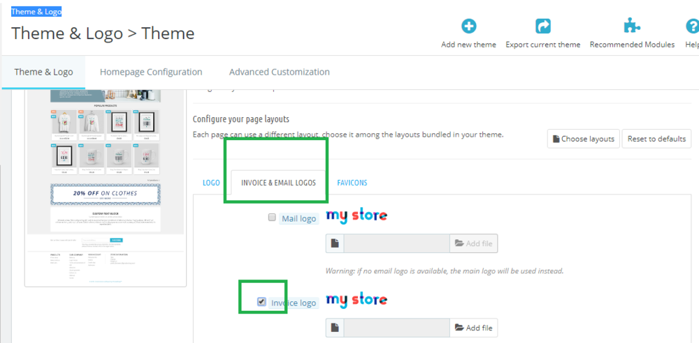Click the Recommended Modules label

pos(632,45)
